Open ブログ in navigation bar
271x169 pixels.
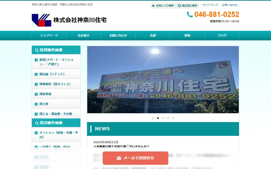(x=222, y=36)
